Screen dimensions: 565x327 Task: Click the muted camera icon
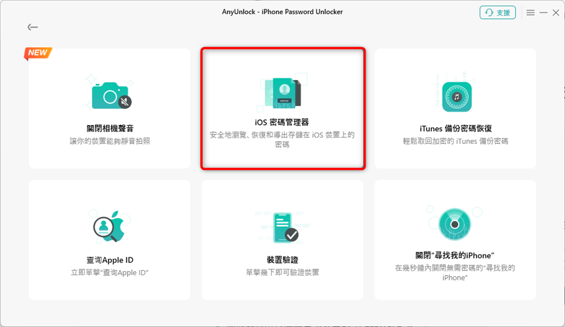pyautogui.click(x=111, y=96)
